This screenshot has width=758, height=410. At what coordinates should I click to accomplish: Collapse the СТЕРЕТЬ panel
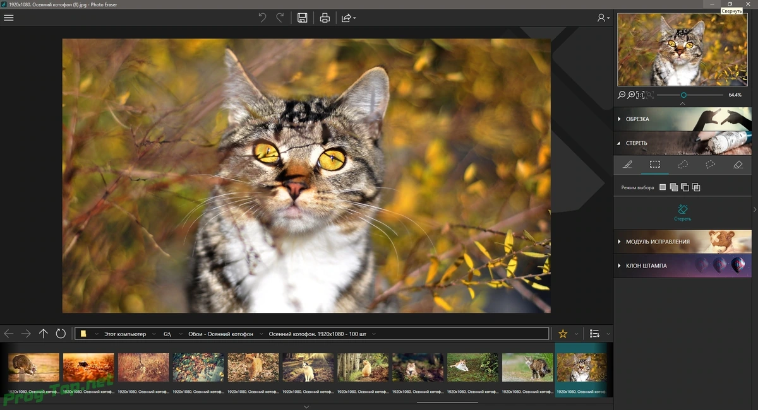683,143
